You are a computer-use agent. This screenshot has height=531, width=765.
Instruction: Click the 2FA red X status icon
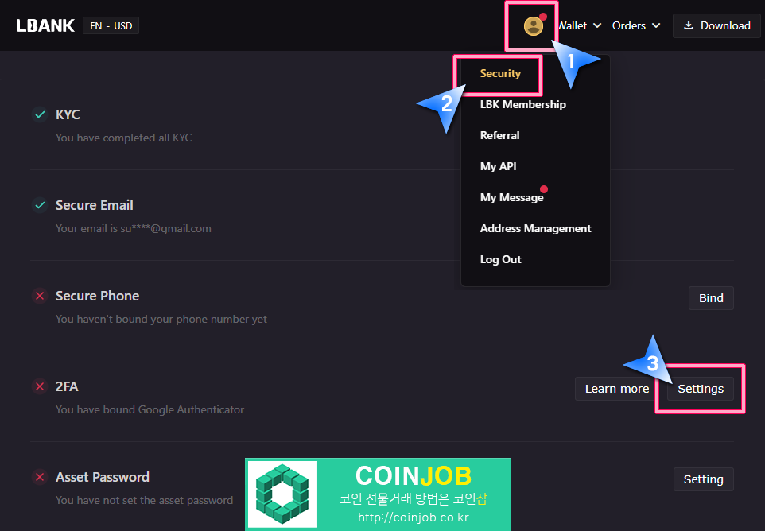click(40, 386)
